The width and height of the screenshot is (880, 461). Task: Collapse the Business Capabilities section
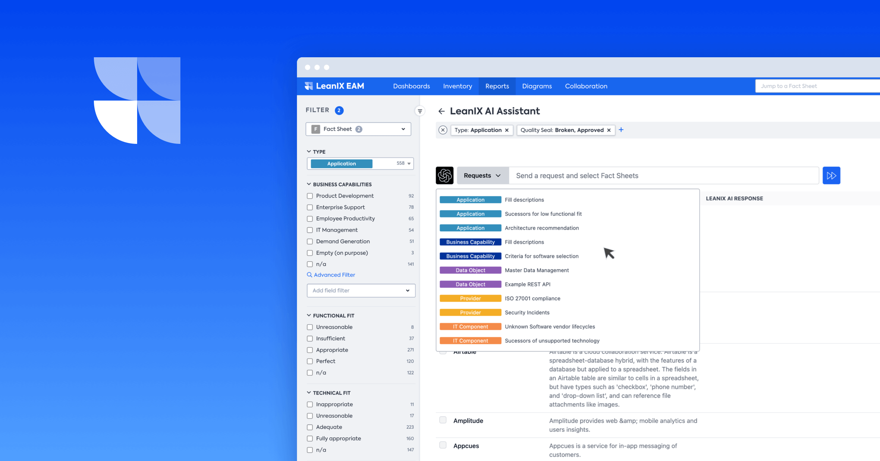pos(309,184)
